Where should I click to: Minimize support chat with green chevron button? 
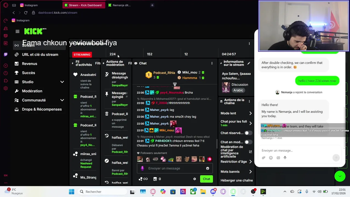pyautogui.click(x=340, y=176)
